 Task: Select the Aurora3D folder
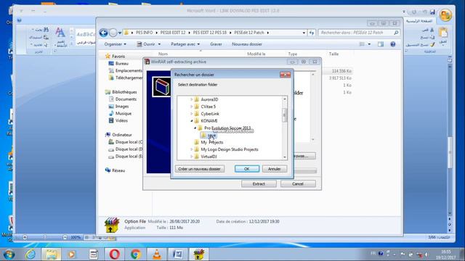pos(209,99)
